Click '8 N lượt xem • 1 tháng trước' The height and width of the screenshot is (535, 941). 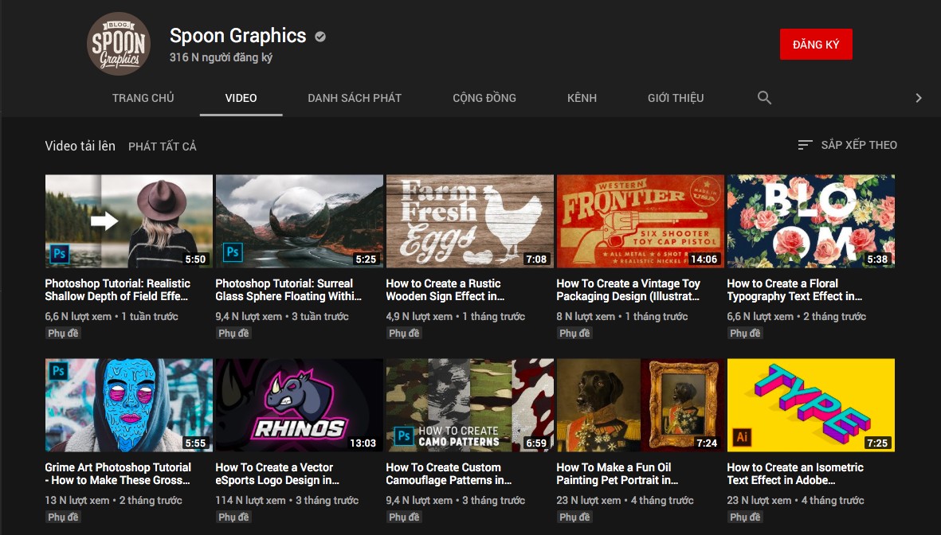click(x=622, y=316)
